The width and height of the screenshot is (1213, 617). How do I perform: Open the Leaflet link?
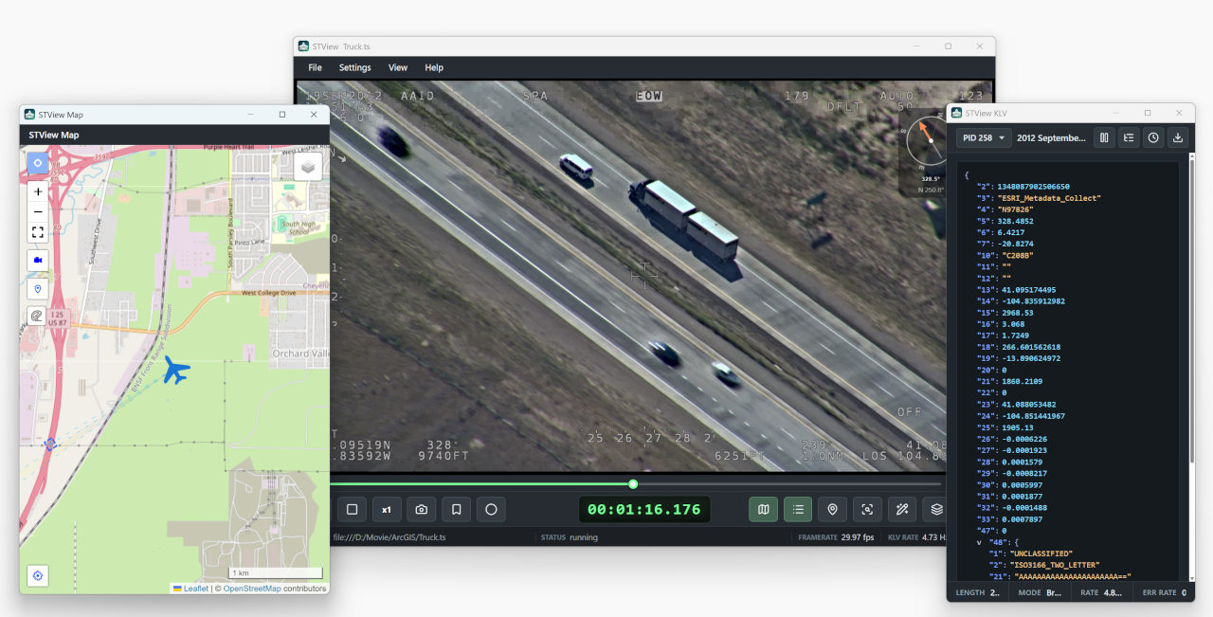(195, 589)
